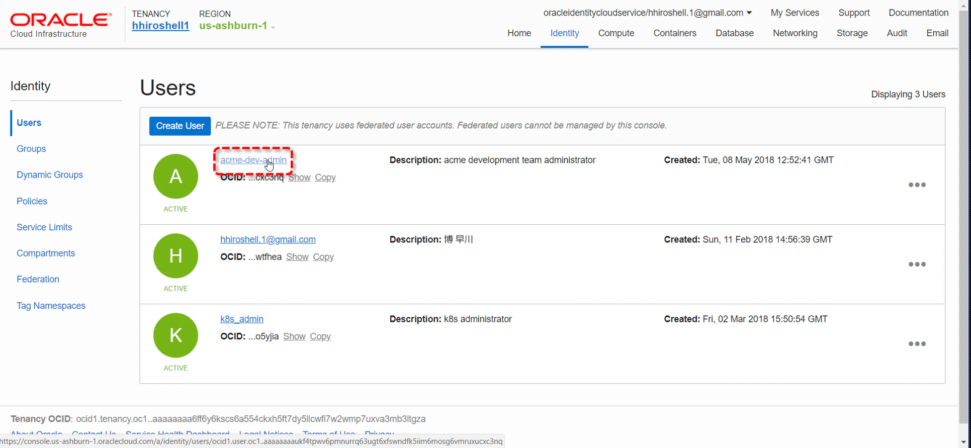Open Tag Namespaces in the sidebar
The width and height of the screenshot is (971, 448).
pos(51,306)
